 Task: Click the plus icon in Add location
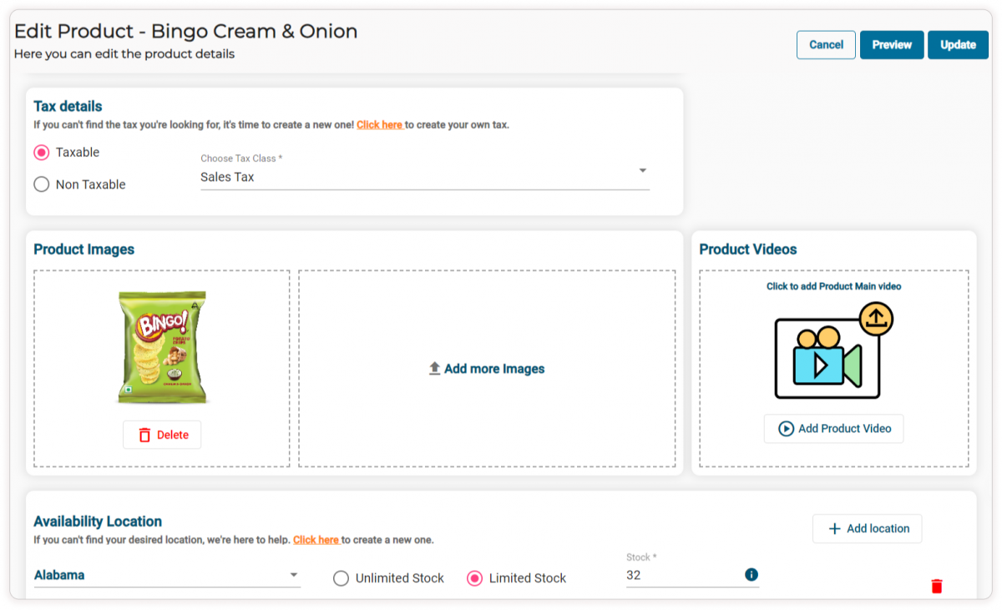coord(834,528)
